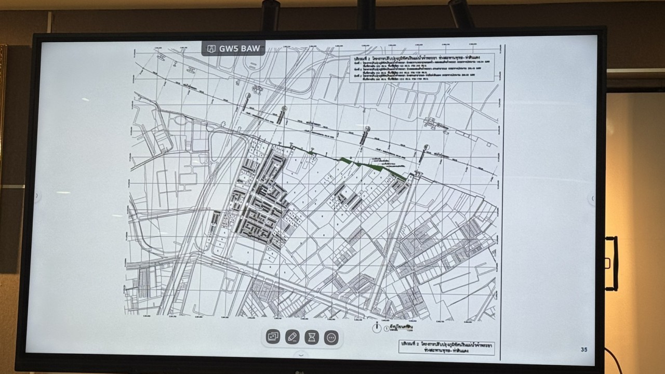Open the three-dot more options button
Viewport: 665px width, 374px height.
coord(331,337)
